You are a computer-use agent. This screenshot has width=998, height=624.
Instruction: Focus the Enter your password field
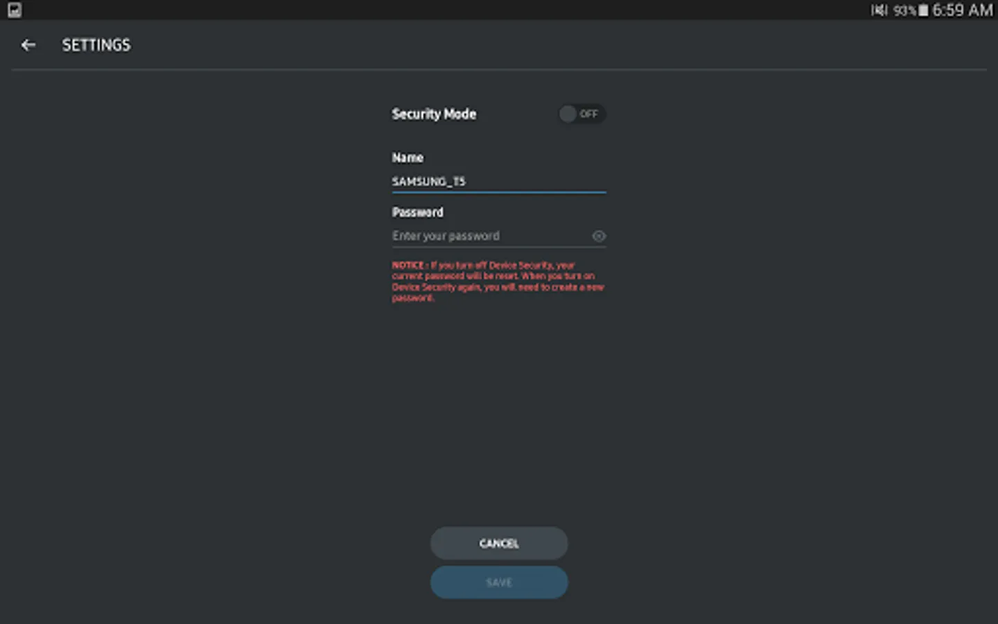pos(491,236)
